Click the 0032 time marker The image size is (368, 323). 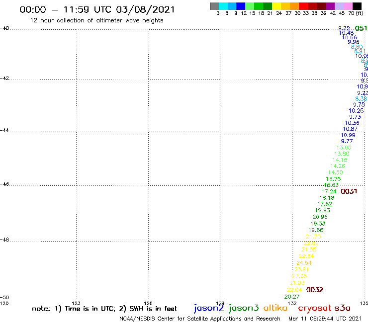[x=315, y=290]
